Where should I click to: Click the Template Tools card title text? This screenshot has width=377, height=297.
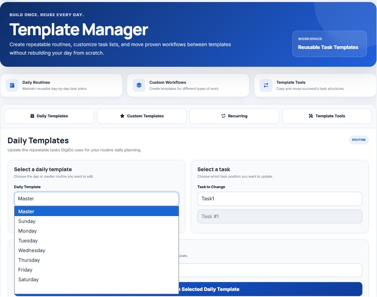291,83
